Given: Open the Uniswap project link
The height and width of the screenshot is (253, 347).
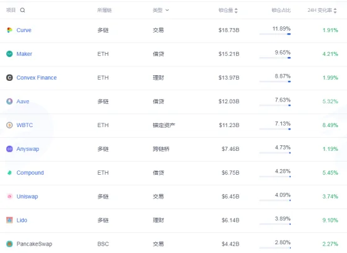Looking at the screenshot, I should click(27, 197).
